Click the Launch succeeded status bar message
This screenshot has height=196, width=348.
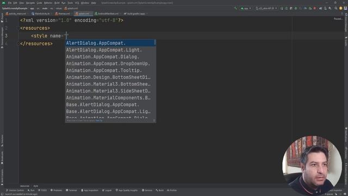click(x=21, y=194)
